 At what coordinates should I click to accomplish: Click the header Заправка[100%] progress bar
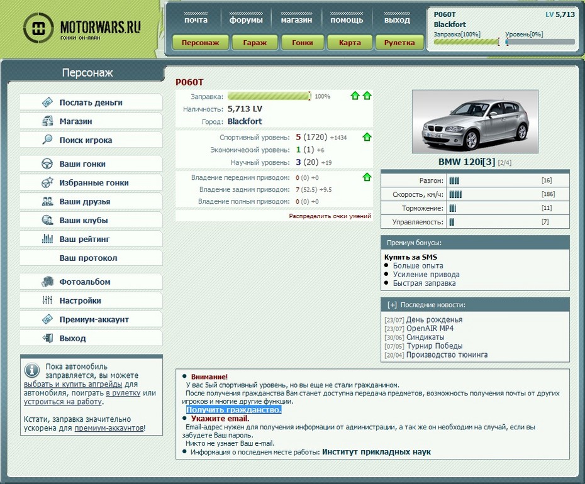pos(467,41)
